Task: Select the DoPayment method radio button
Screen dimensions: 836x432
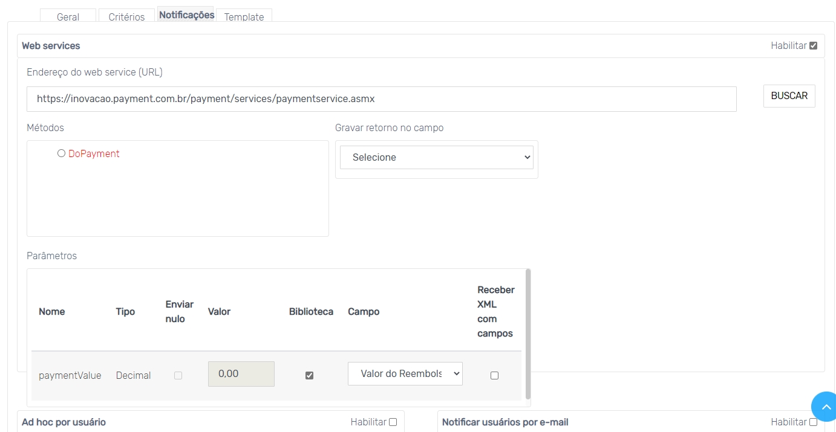Action: [61, 153]
